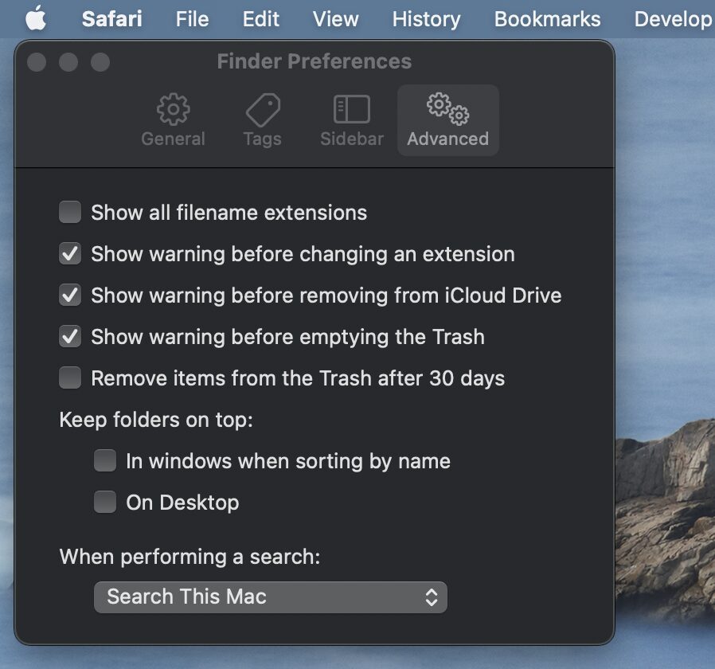Open the History menu
Viewport: 715px width, 669px height.
click(426, 19)
